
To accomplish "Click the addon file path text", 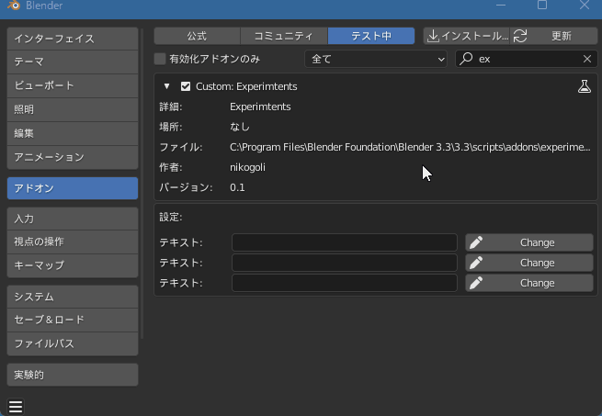I will point(410,147).
